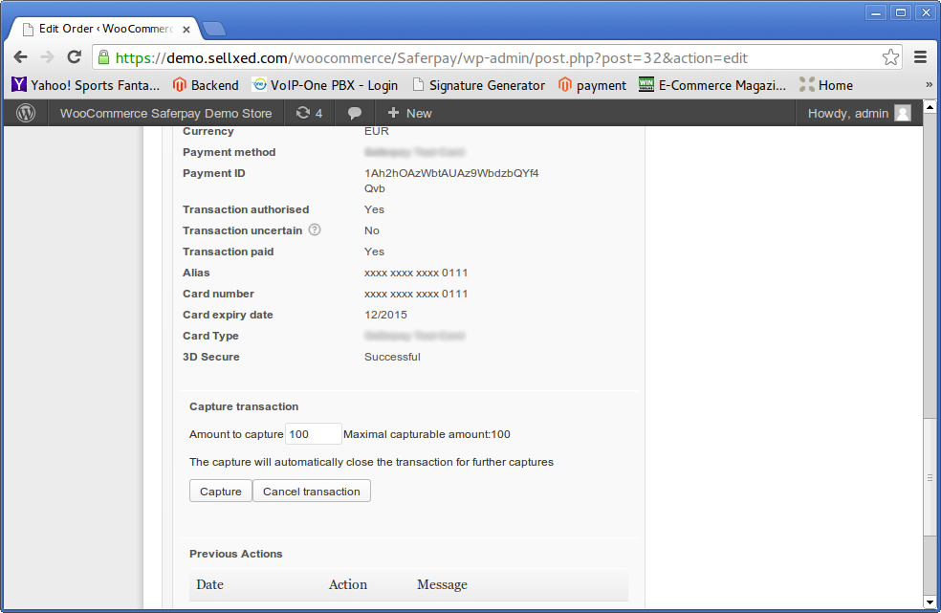This screenshot has height=613, width=941.
Task: Open the Howdy, admin account menu
Action: click(847, 113)
